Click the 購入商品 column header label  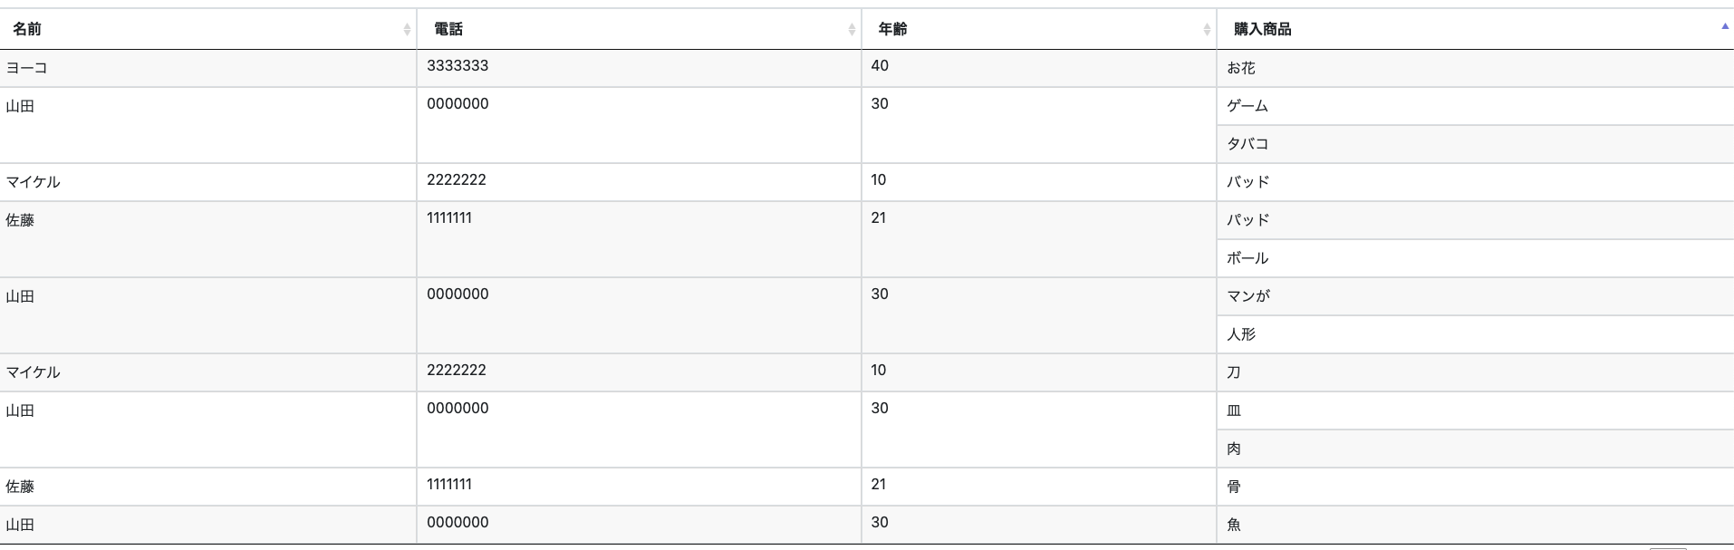tap(1262, 29)
